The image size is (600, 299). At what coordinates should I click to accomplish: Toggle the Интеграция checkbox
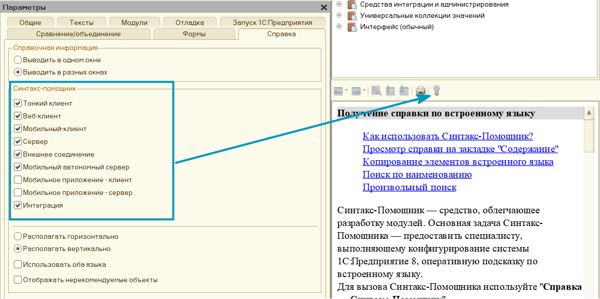pos(17,205)
